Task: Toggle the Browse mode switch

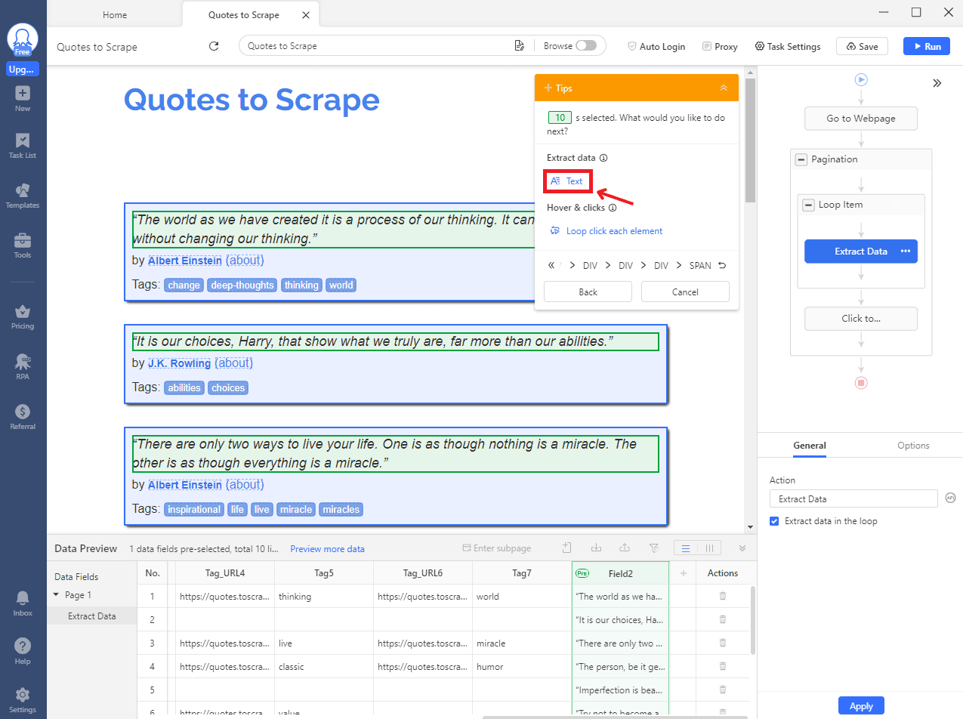Action: (585, 46)
